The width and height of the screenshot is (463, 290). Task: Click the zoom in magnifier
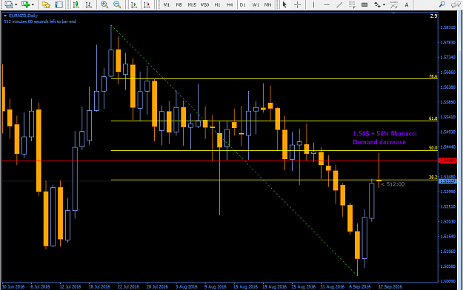[x=104, y=4]
